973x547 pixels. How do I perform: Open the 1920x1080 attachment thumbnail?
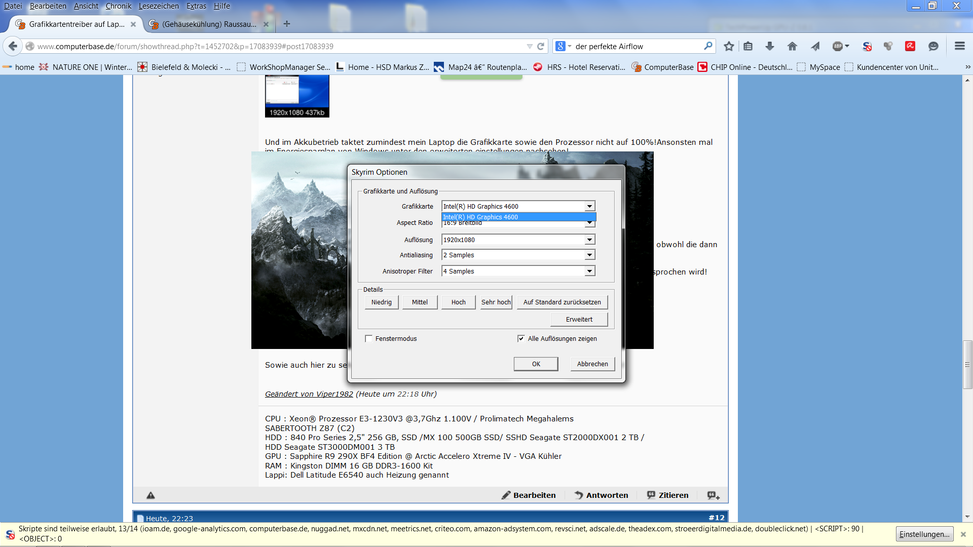click(297, 95)
